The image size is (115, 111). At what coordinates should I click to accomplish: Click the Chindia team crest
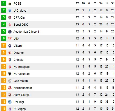(10, 60)
